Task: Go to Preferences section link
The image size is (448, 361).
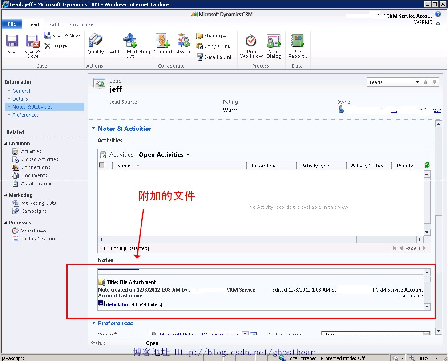Action: 25,114
